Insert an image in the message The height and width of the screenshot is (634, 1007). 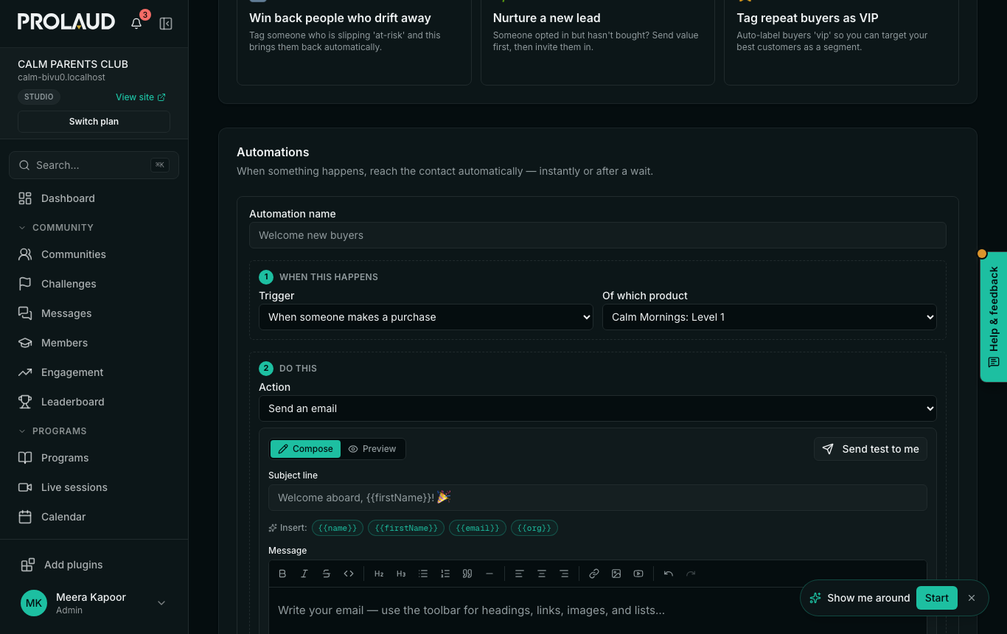pyautogui.click(x=616, y=574)
